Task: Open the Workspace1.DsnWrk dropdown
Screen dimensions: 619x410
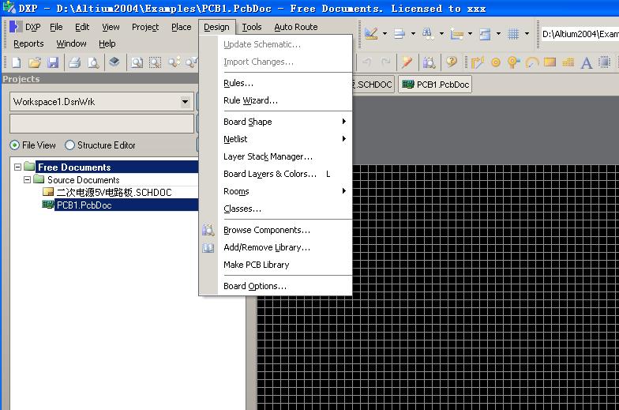Action: [x=185, y=102]
